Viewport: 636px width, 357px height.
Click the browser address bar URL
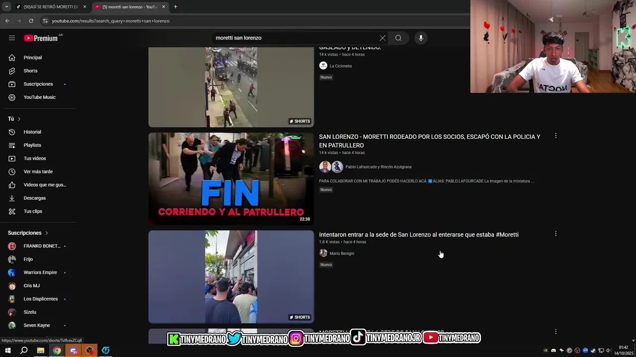click(x=111, y=21)
